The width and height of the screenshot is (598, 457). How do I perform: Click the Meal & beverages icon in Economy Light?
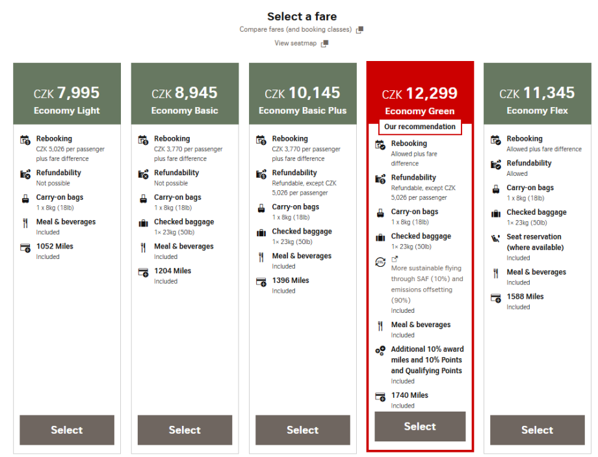tap(25, 223)
